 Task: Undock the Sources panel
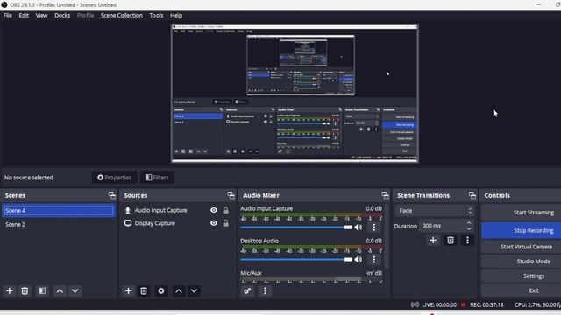pyautogui.click(x=231, y=195)
